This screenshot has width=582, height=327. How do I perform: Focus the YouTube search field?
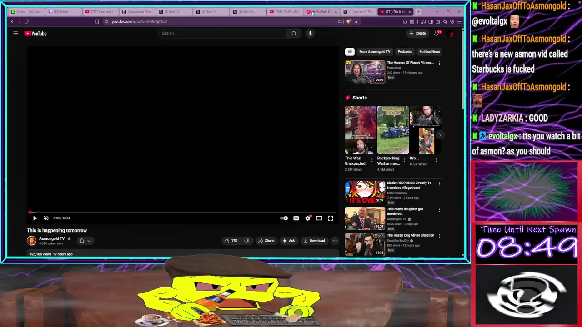pos(223,33)
